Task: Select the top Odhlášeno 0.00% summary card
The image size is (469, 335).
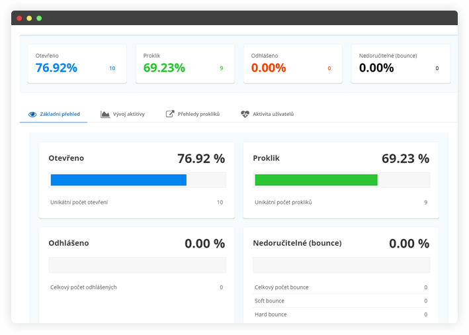Action: click(x=293, y=64)
